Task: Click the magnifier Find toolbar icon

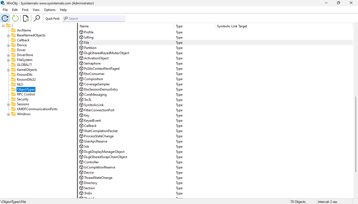Action: pyautogui.click(x=37, y=18)
